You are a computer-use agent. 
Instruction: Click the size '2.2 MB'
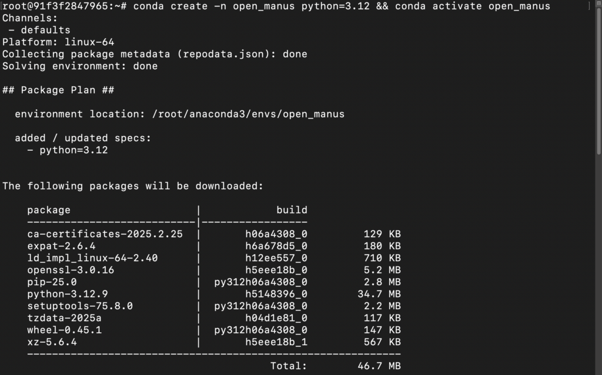[382, 306]
